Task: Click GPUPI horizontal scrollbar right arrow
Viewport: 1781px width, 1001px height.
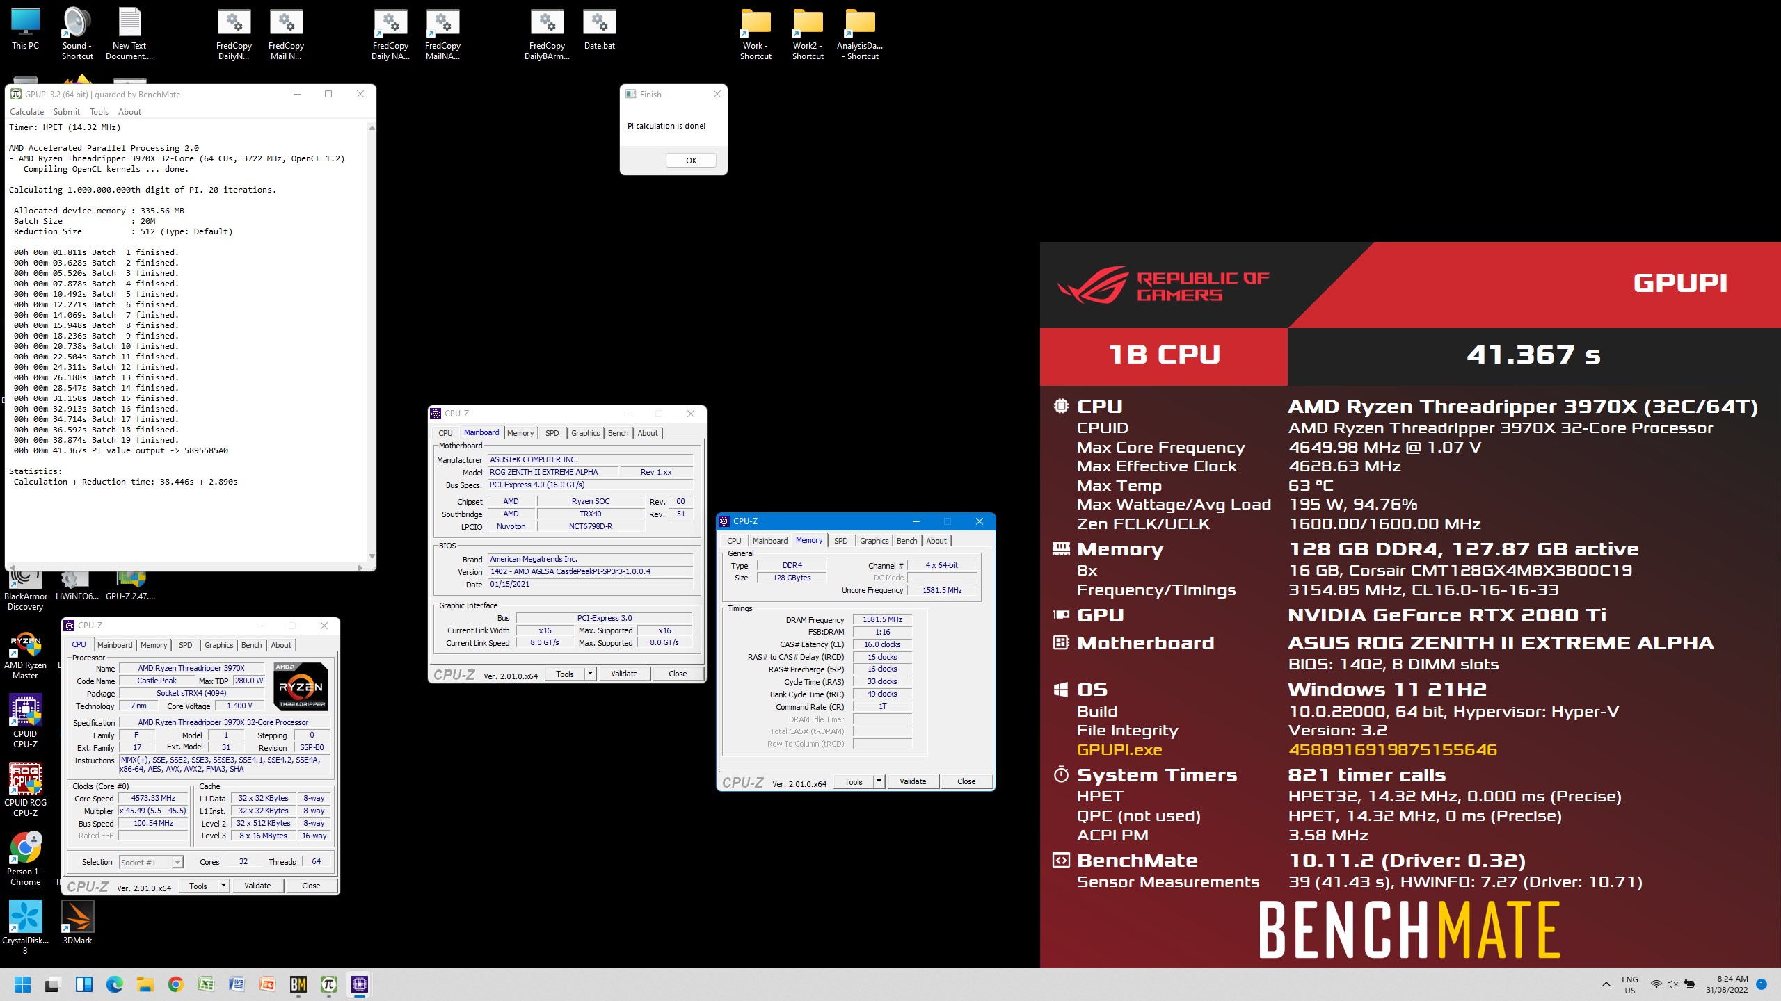Action: click(x=360, y=567)
